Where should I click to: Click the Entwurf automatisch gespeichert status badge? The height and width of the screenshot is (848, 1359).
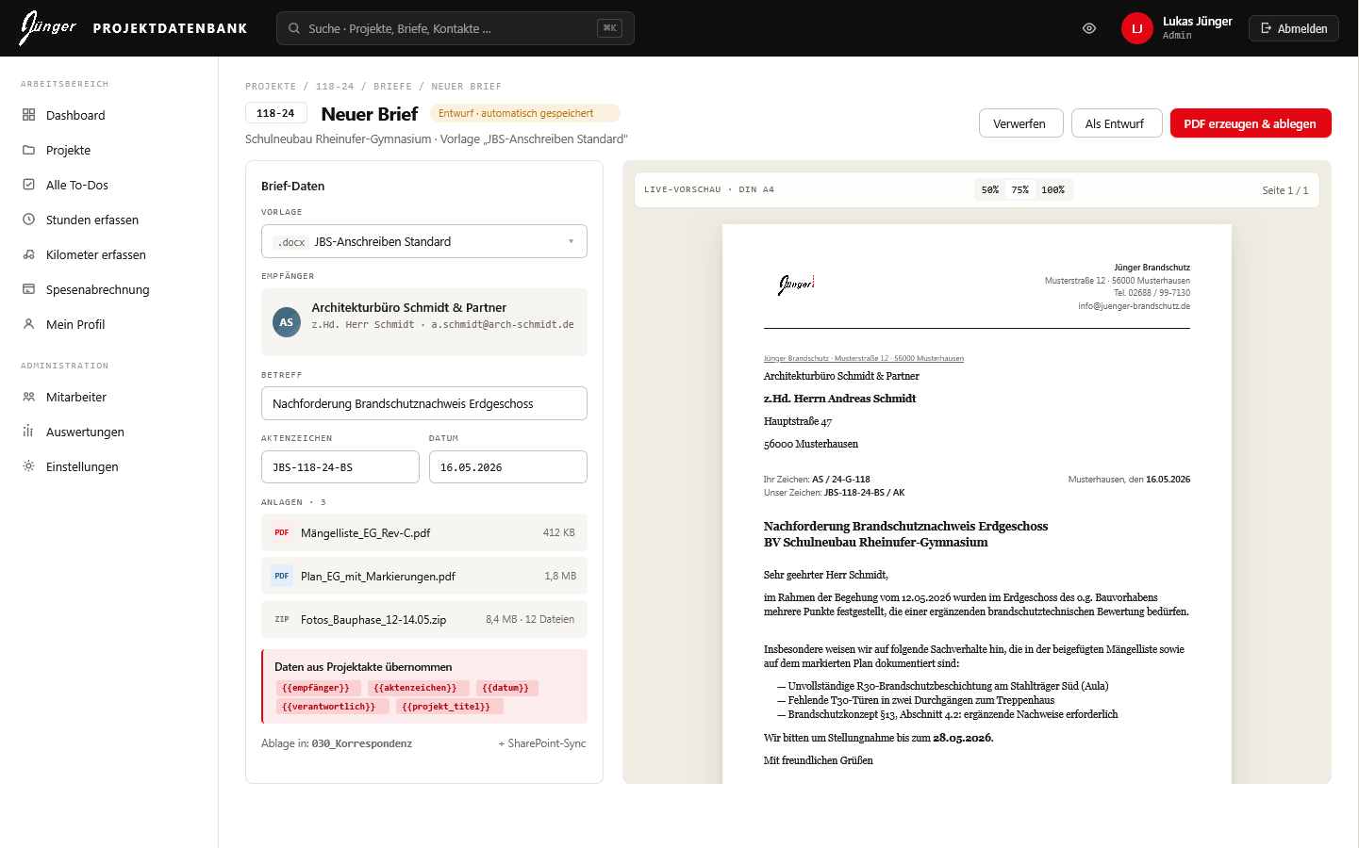tap(525, 113)
